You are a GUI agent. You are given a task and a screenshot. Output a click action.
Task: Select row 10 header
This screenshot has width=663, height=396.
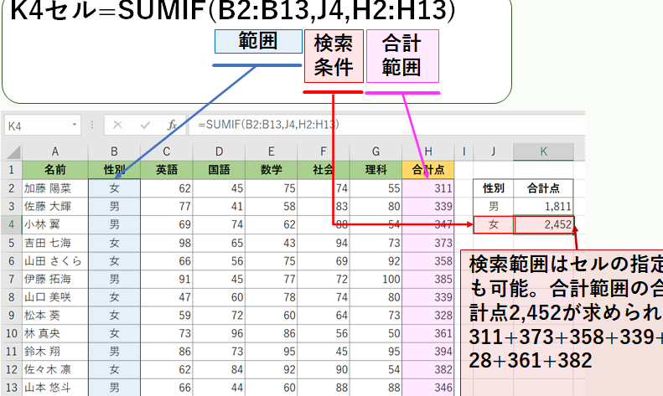11,334
